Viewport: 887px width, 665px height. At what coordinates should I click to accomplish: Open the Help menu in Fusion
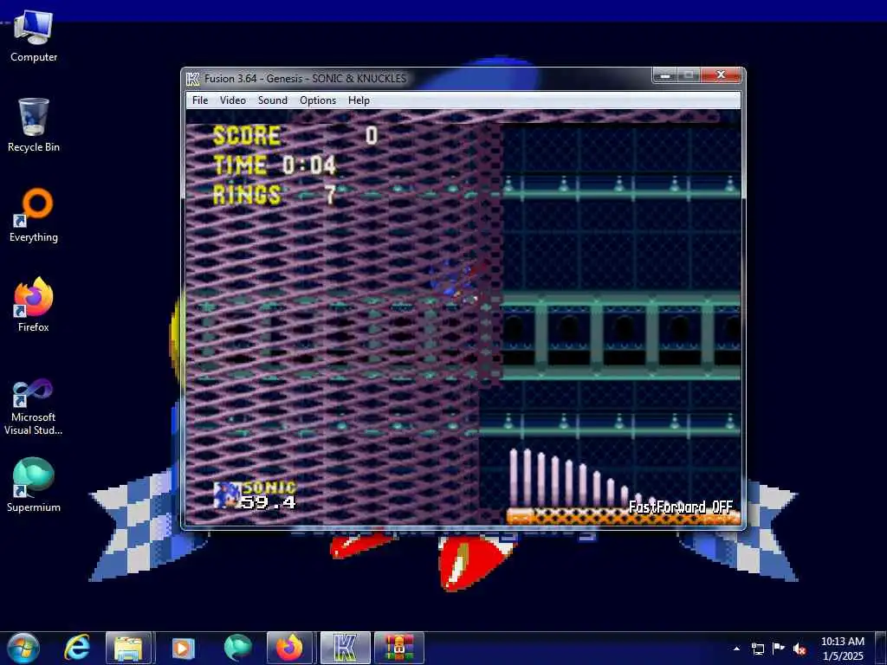[x=359, y=100]
